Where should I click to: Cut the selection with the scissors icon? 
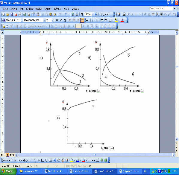click(x=43, y=14)
